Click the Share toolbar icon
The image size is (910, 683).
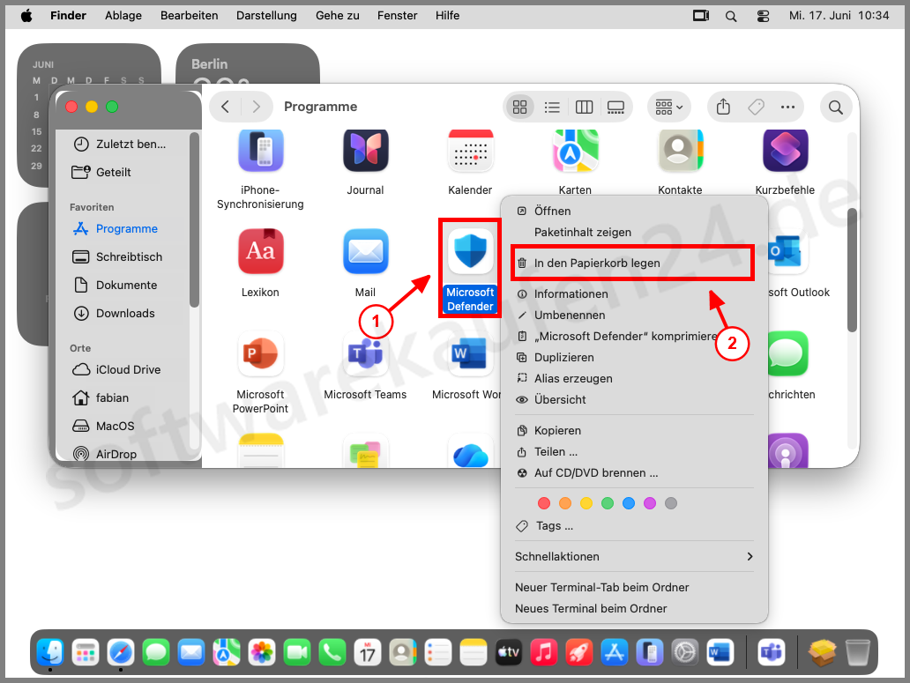tap(723, 107)
